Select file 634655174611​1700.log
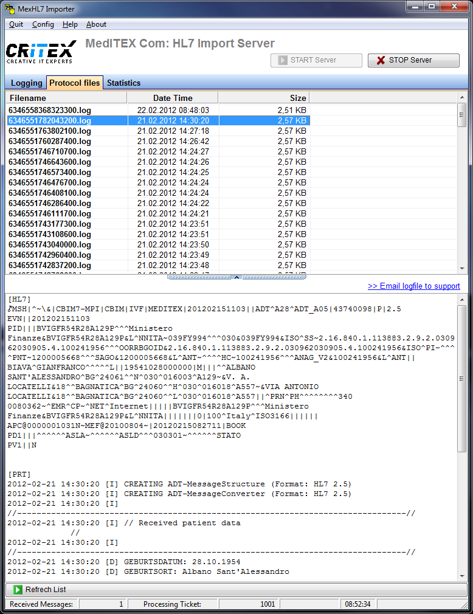Viewport: 473px width, 614px height. point(50,214)
